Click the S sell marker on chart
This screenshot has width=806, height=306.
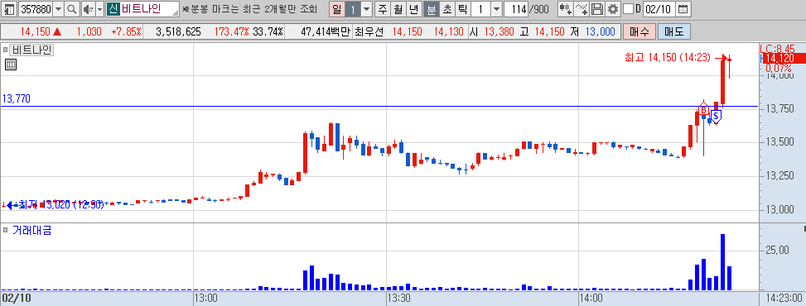pos(716,116)
